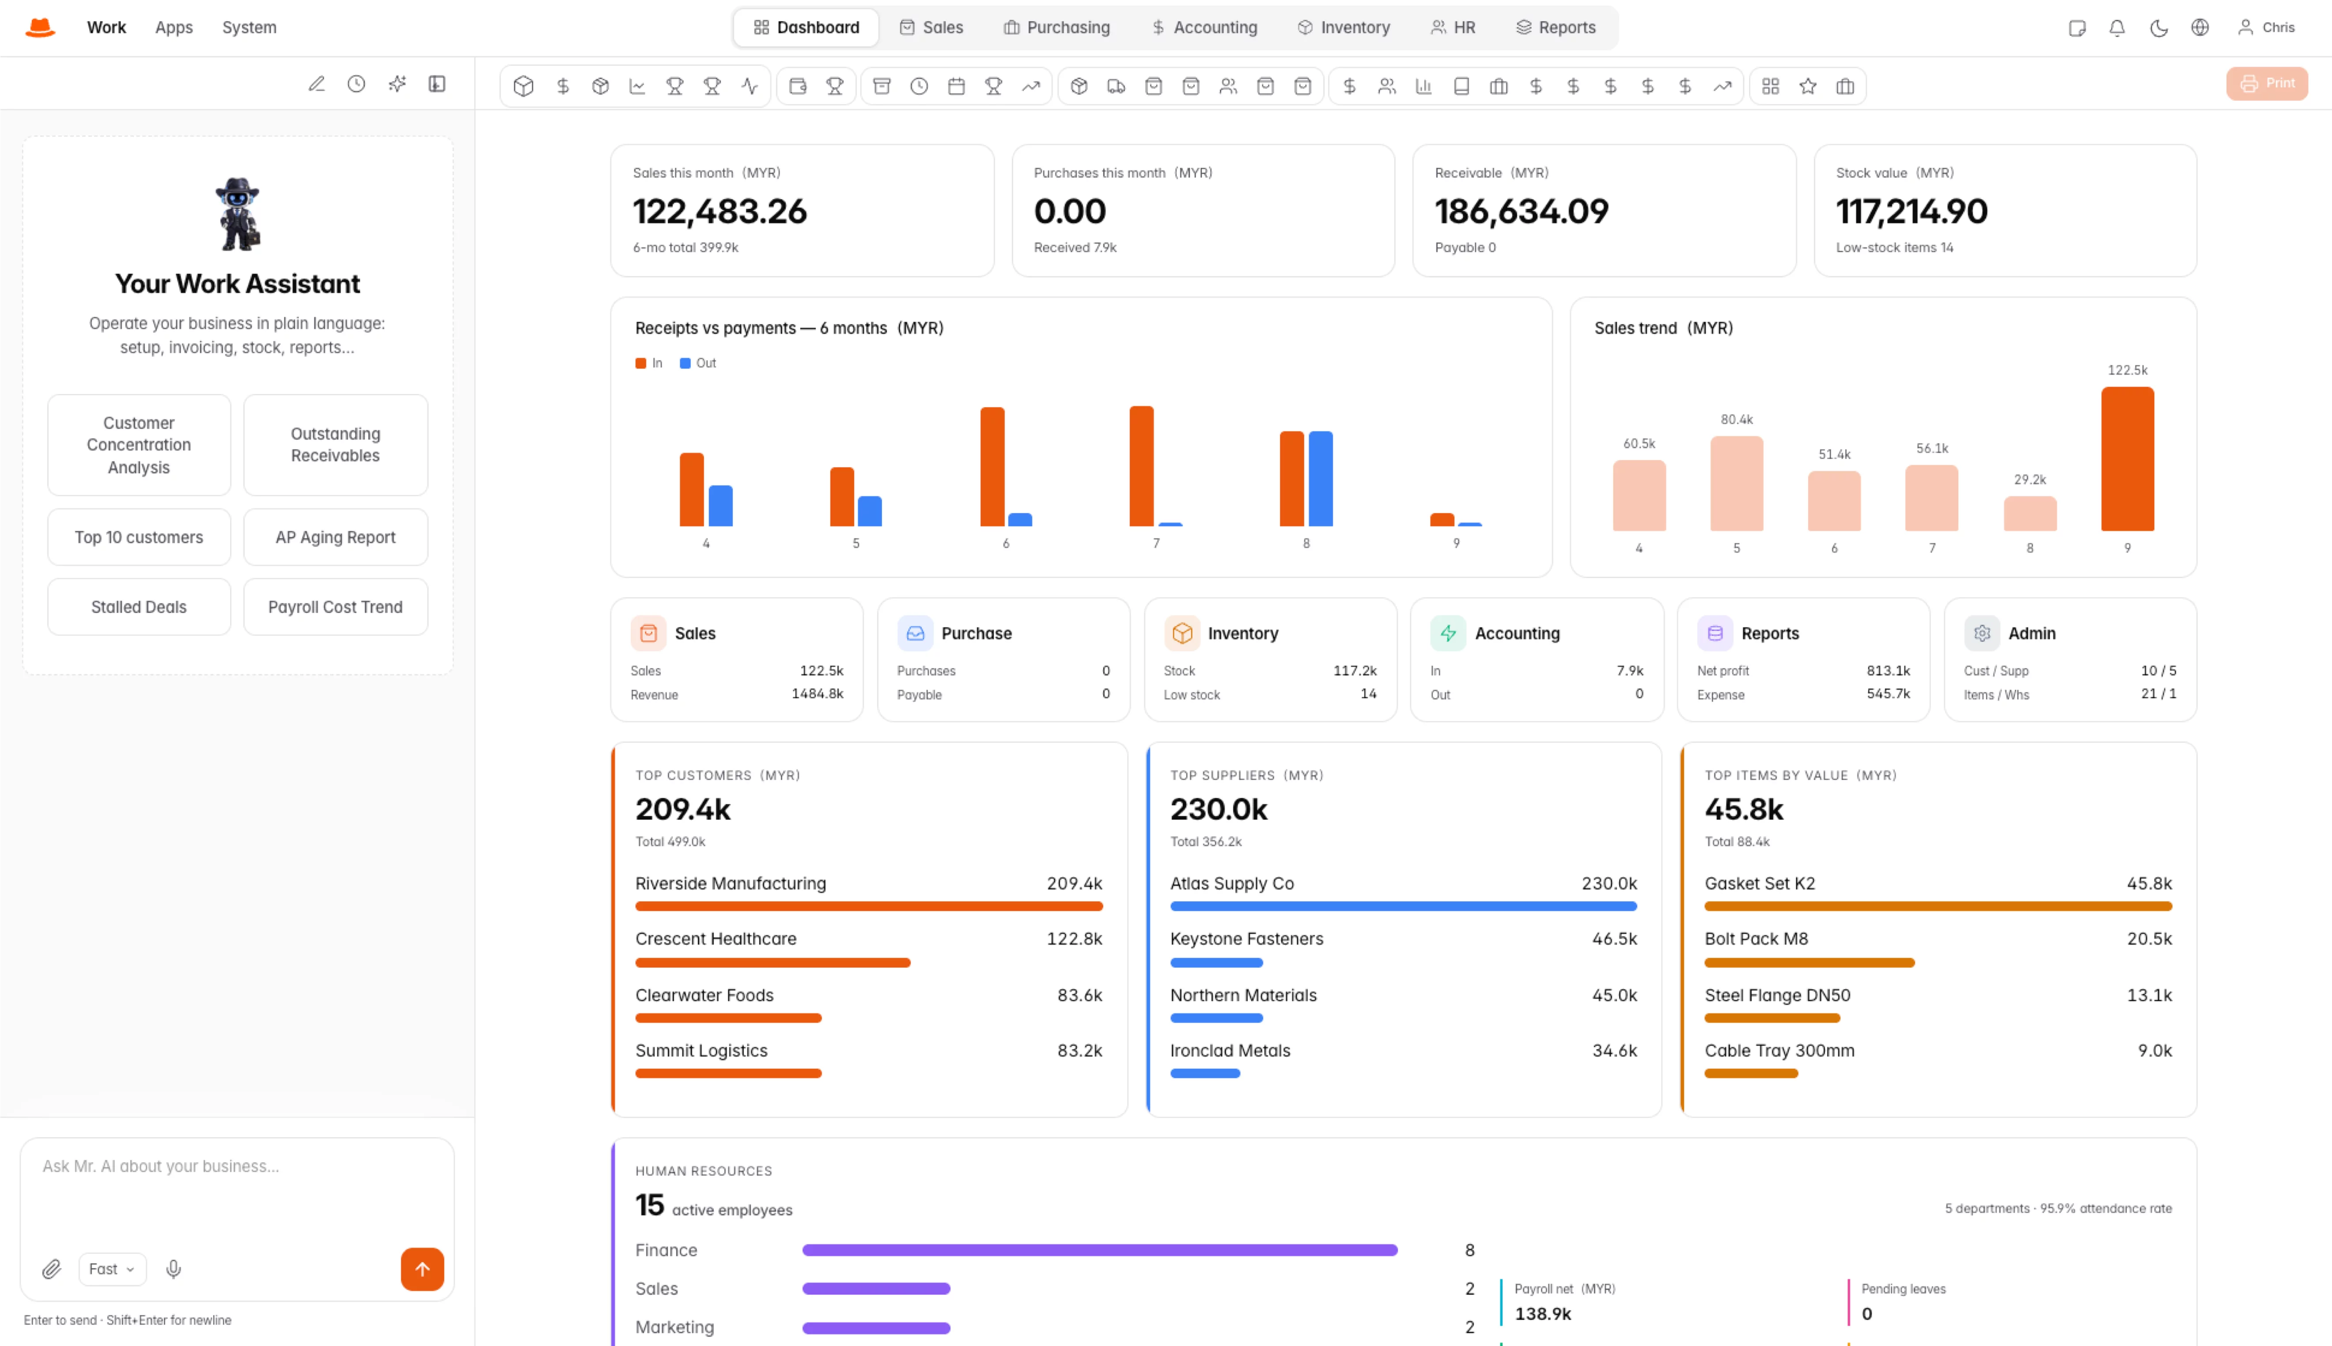Click trending-up icon after last dollar icon
The width and height of the screenshot is (2332, 1346).
1722,86
